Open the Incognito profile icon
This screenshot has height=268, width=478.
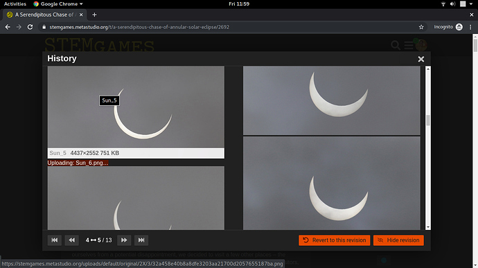(459, 27)
